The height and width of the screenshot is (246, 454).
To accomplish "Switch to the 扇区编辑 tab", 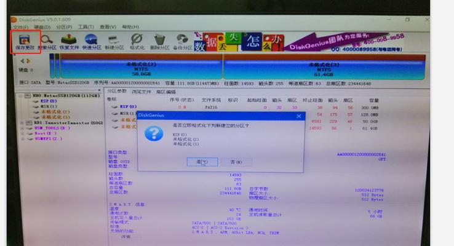I will (x=166, y=92).
